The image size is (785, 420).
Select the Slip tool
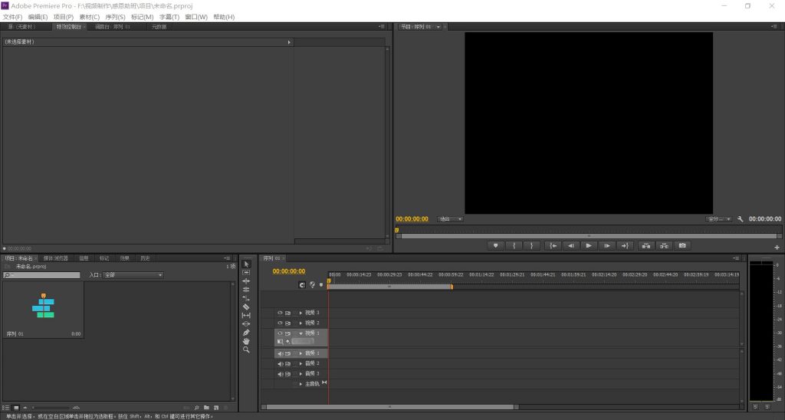click(246, 315)
